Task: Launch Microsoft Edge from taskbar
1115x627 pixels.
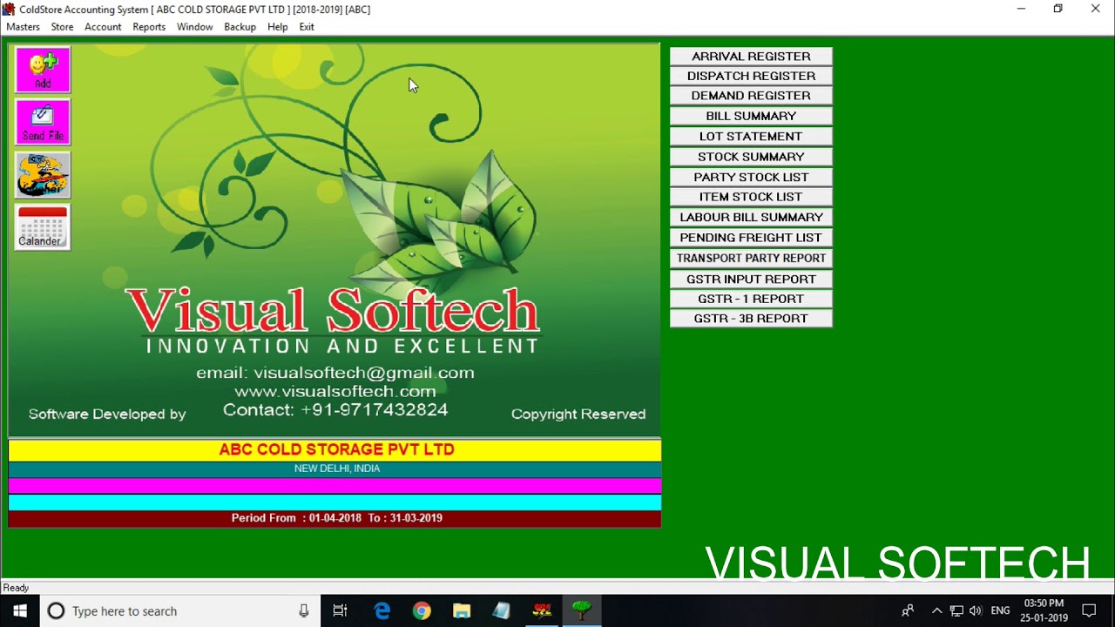Action: click(382, 611)
